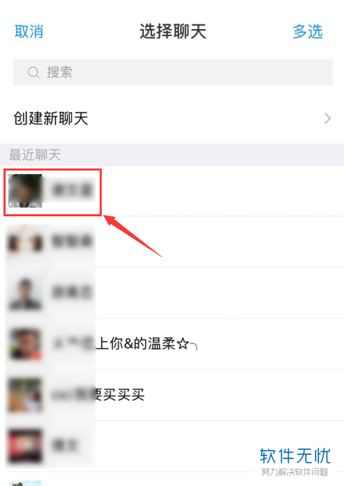Tap avatar of third recent chat
Viewport: 344px width, 486px height.
pyautogui.click(x=25, y=293)
